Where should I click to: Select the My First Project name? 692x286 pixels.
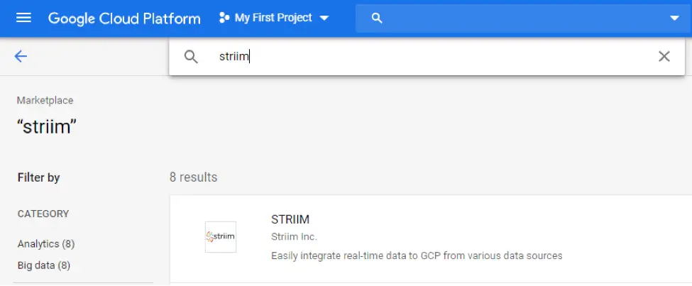click(x=273, y=18)
